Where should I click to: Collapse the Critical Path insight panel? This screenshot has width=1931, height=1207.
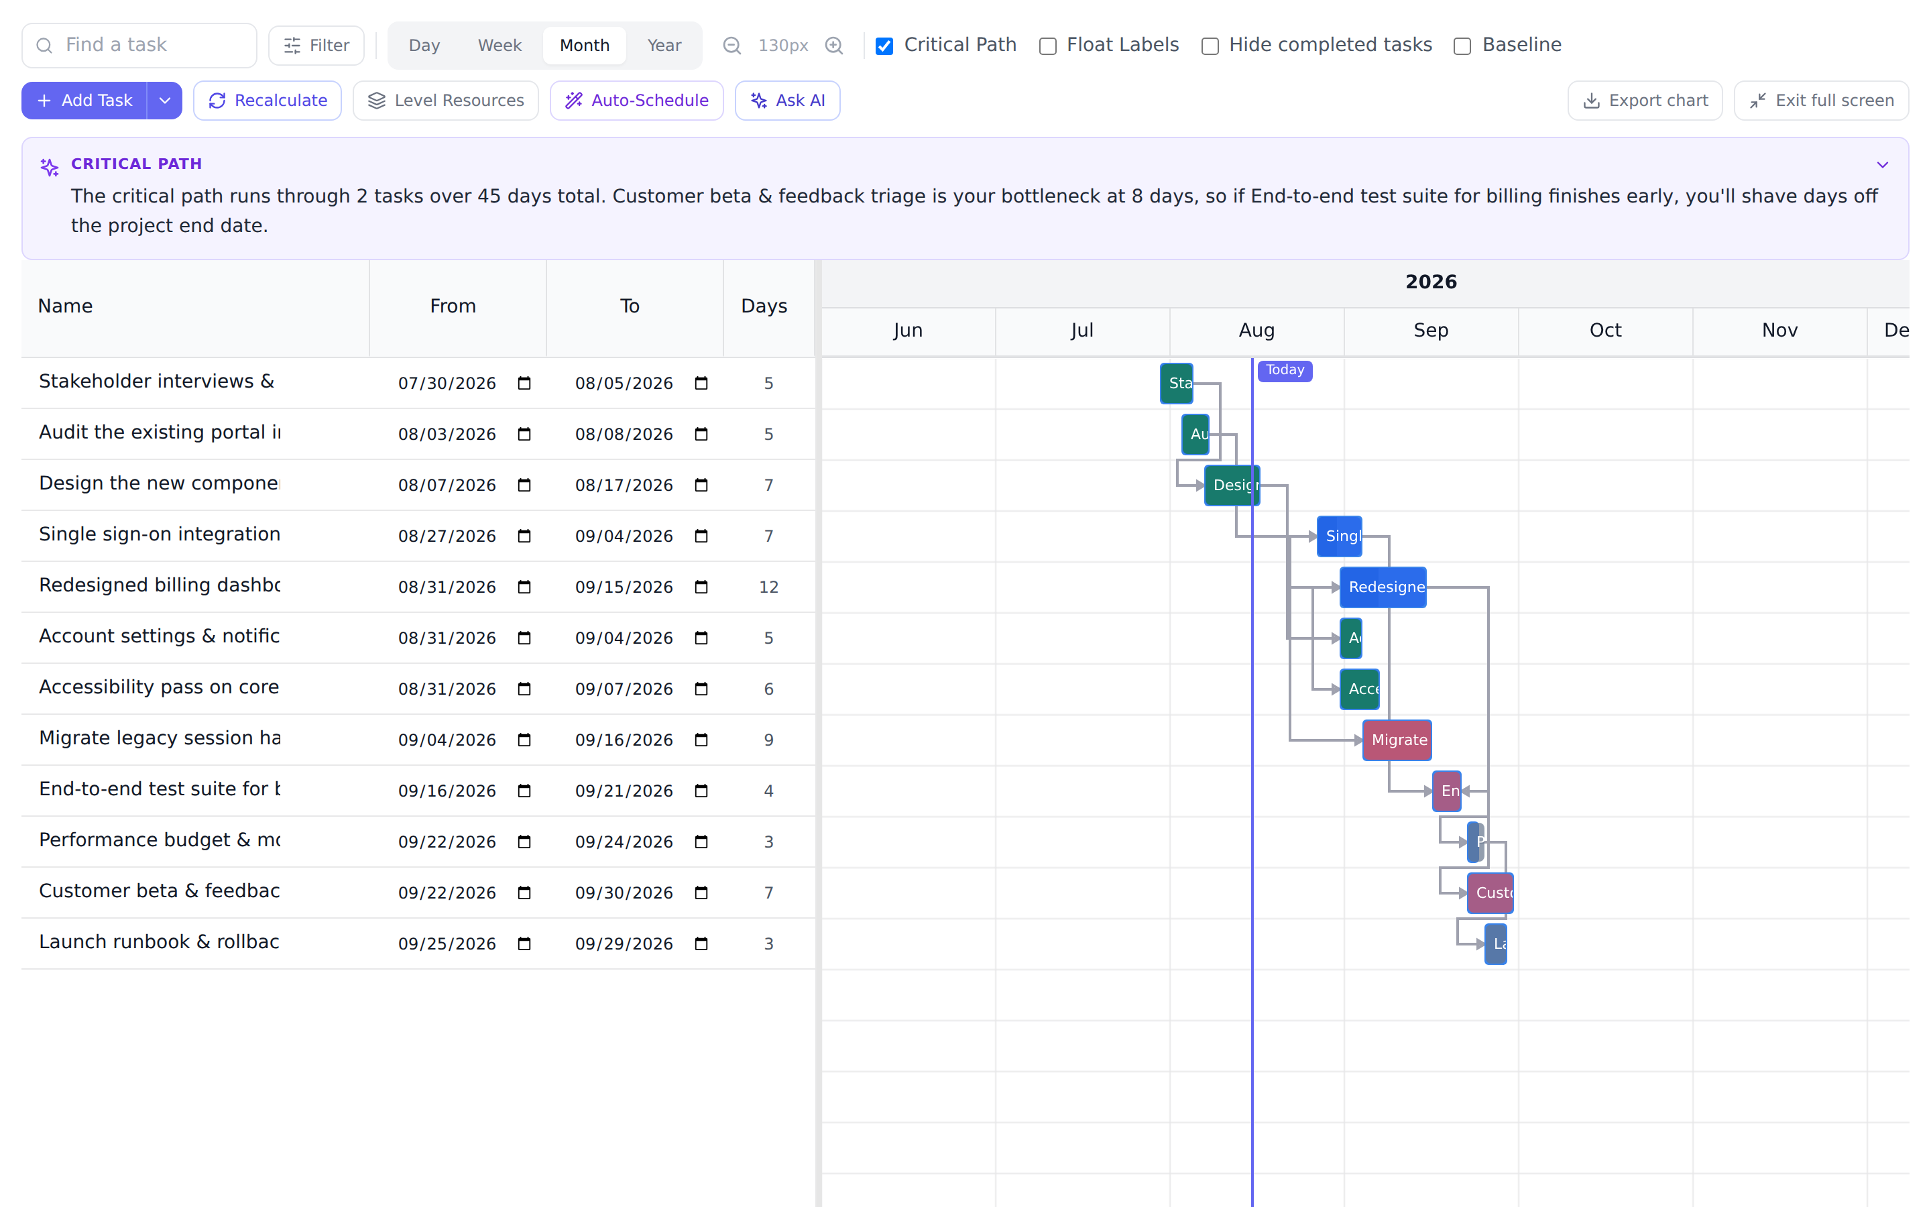point(1882,164)
